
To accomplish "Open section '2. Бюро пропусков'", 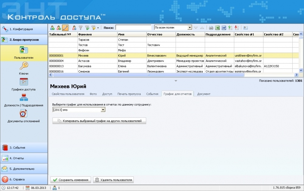I will 24,40.
